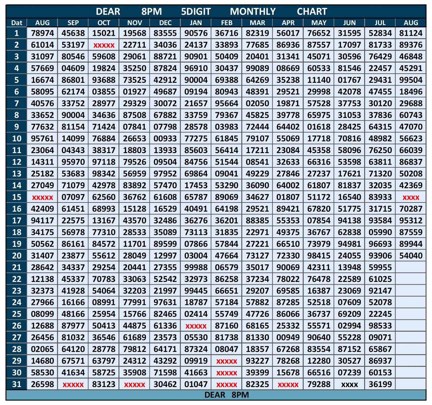
Task: Select date row label 31
Action: click(17, 384)
